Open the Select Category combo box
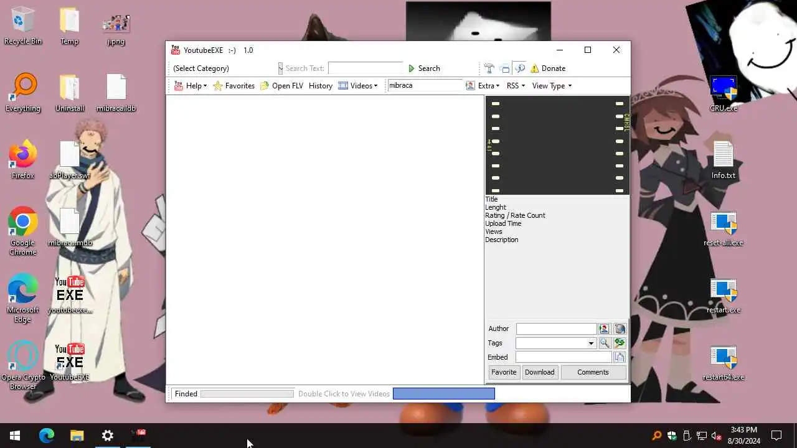797x448 pixels. 227,68
